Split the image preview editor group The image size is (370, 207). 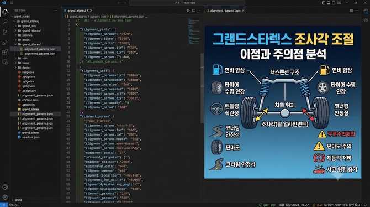(x=351, y=11)
